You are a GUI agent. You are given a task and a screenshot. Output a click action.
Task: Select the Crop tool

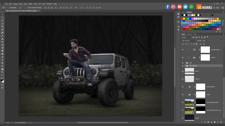tap(2, 27)
